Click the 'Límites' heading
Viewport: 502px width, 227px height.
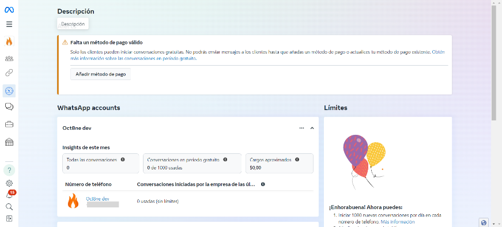(x=335, y=108)
